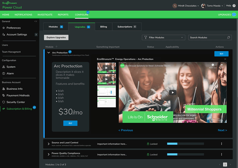The width and height of the screenshot is (238, 168).
Task: Open INVESTIGATE in navigation bar
Action: point(45,15)
